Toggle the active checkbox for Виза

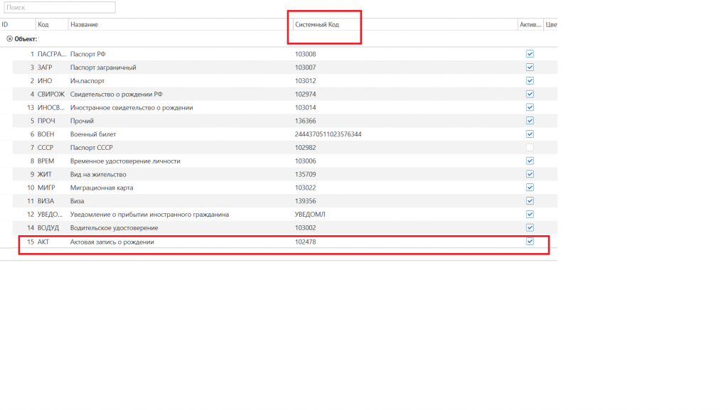click(530, 201)
